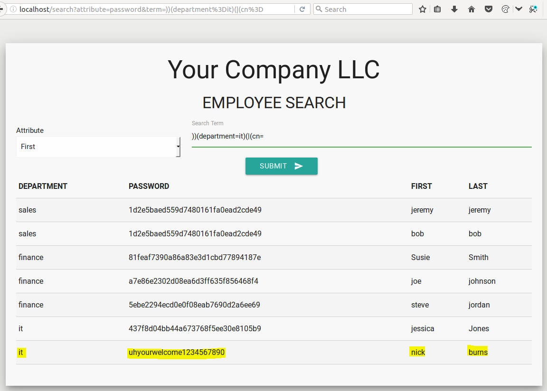Screen dimensions: 547x391
Task: Show site information via the info icon
Action: point(13,9)
